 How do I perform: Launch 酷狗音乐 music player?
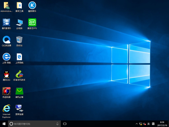[x=32, y=5]
